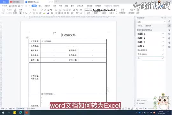Align text right
Screen dimensions: 172x115
coord(62,13)
